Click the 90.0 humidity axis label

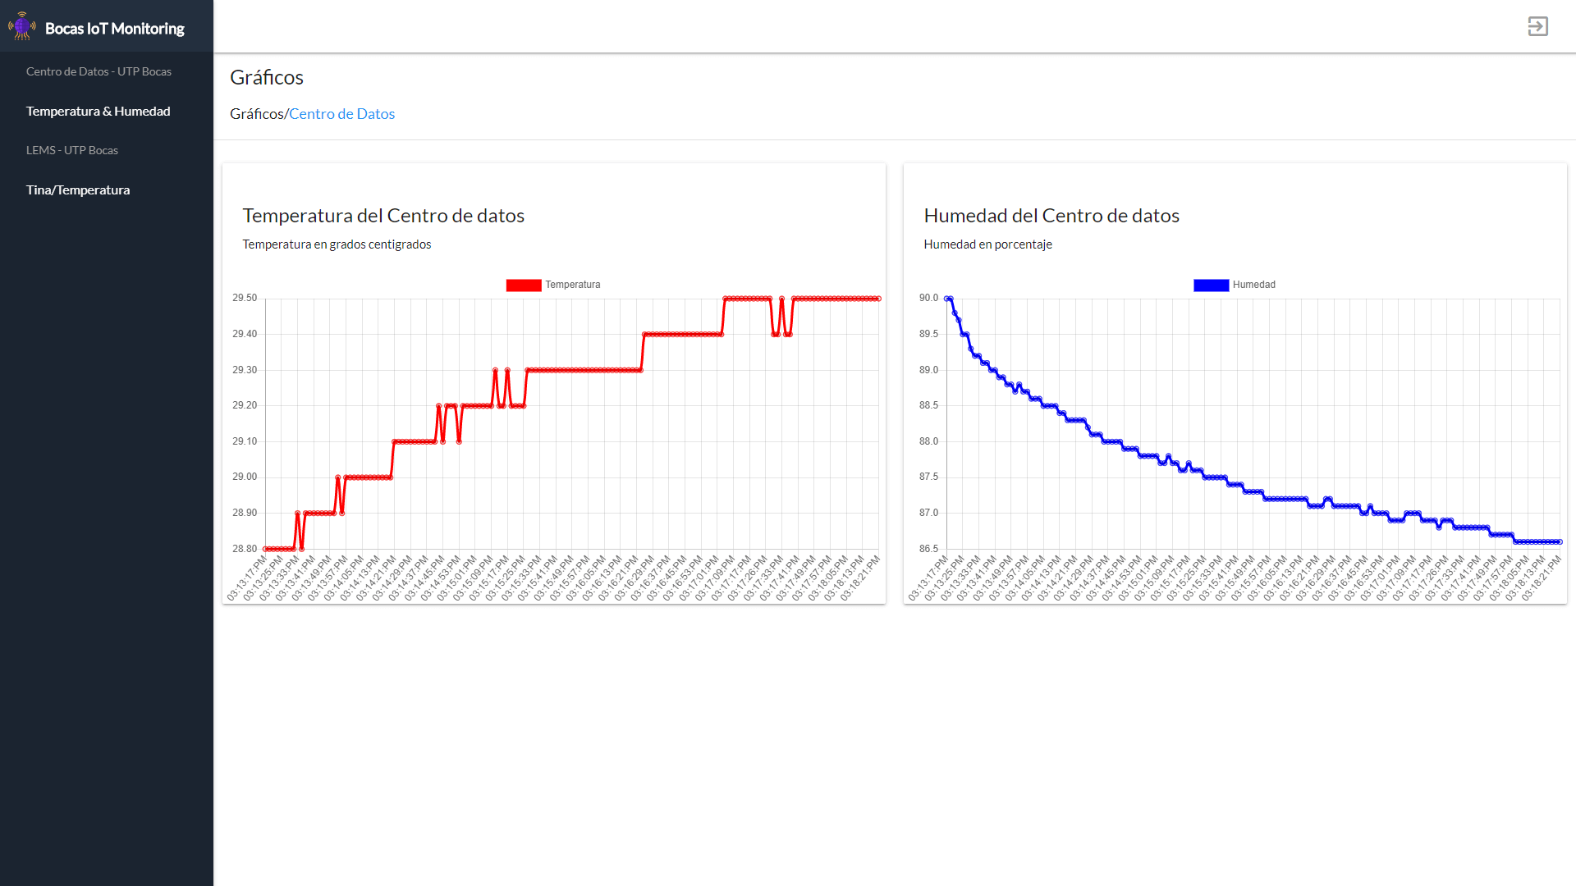click(928, 298)
